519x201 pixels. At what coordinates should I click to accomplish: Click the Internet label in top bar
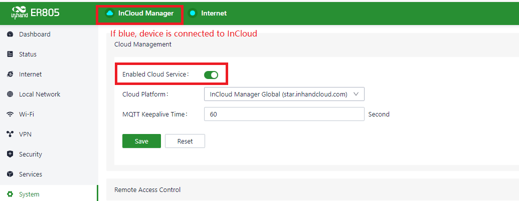coord(214,13)
